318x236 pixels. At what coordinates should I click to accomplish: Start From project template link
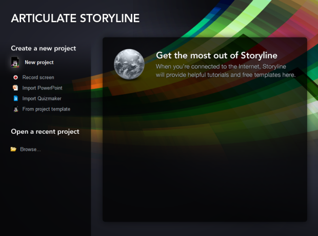click(46, 109)
